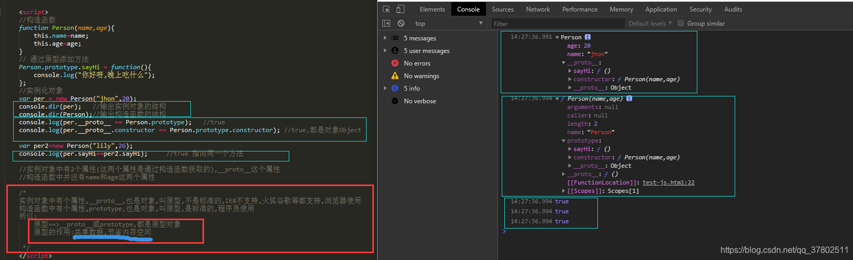Expand constructor under Person's __proto__
Screen dimensions: 853x260
tap(570, 80)
